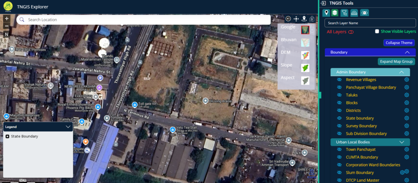Collapse the TNGIS Tools side panel
Viewport: 418px width, 183px height.
[323, 3]
